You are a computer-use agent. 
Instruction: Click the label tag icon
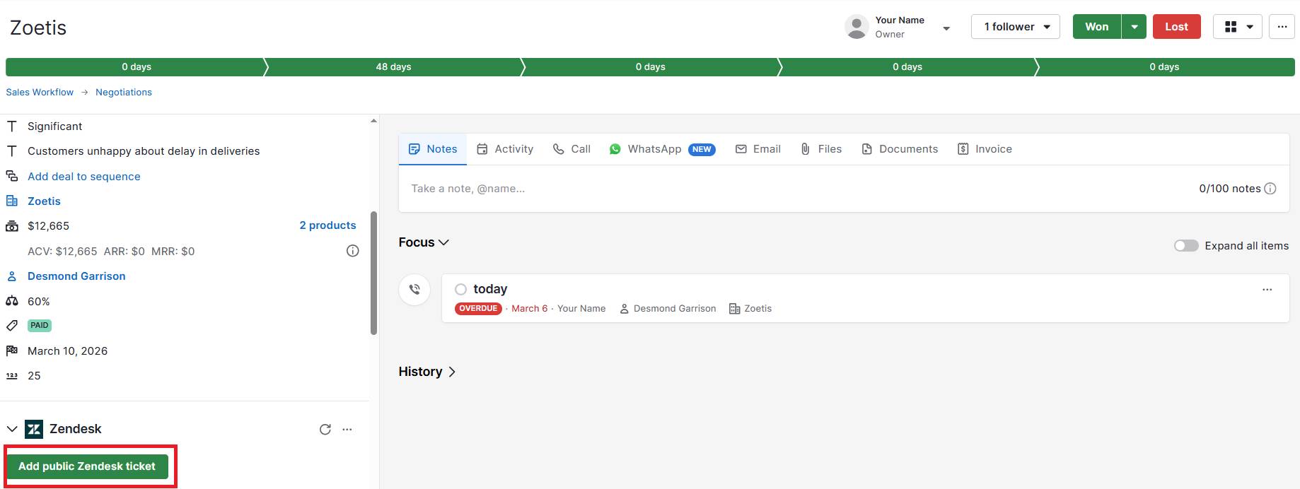pos(12,326)
